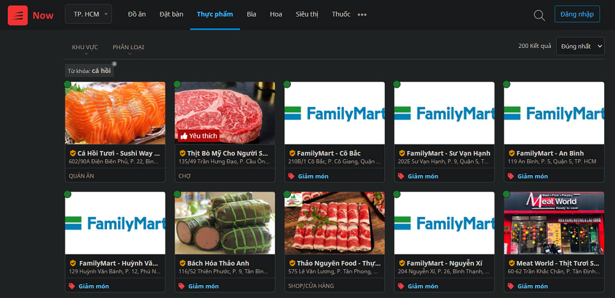Switch to the Siêu thị tab
Viewport: 615px width, 298px height.
(x=307, y=15)
